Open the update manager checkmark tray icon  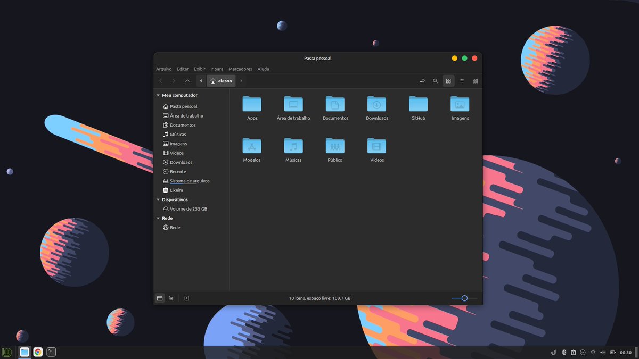tap(583, 352)
